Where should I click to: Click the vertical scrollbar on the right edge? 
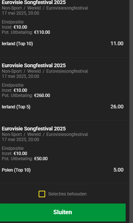click(x=131, y=112)
